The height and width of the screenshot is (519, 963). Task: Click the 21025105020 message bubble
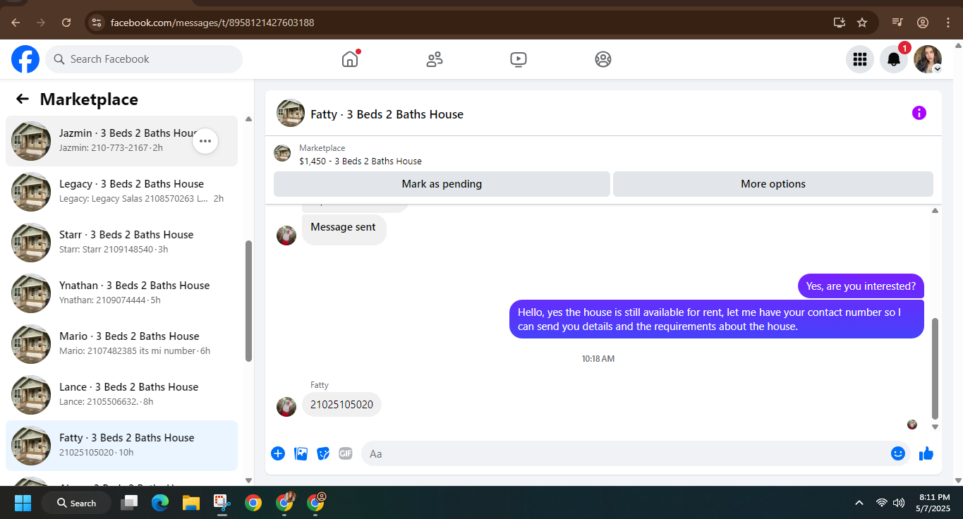coord(341,405)
